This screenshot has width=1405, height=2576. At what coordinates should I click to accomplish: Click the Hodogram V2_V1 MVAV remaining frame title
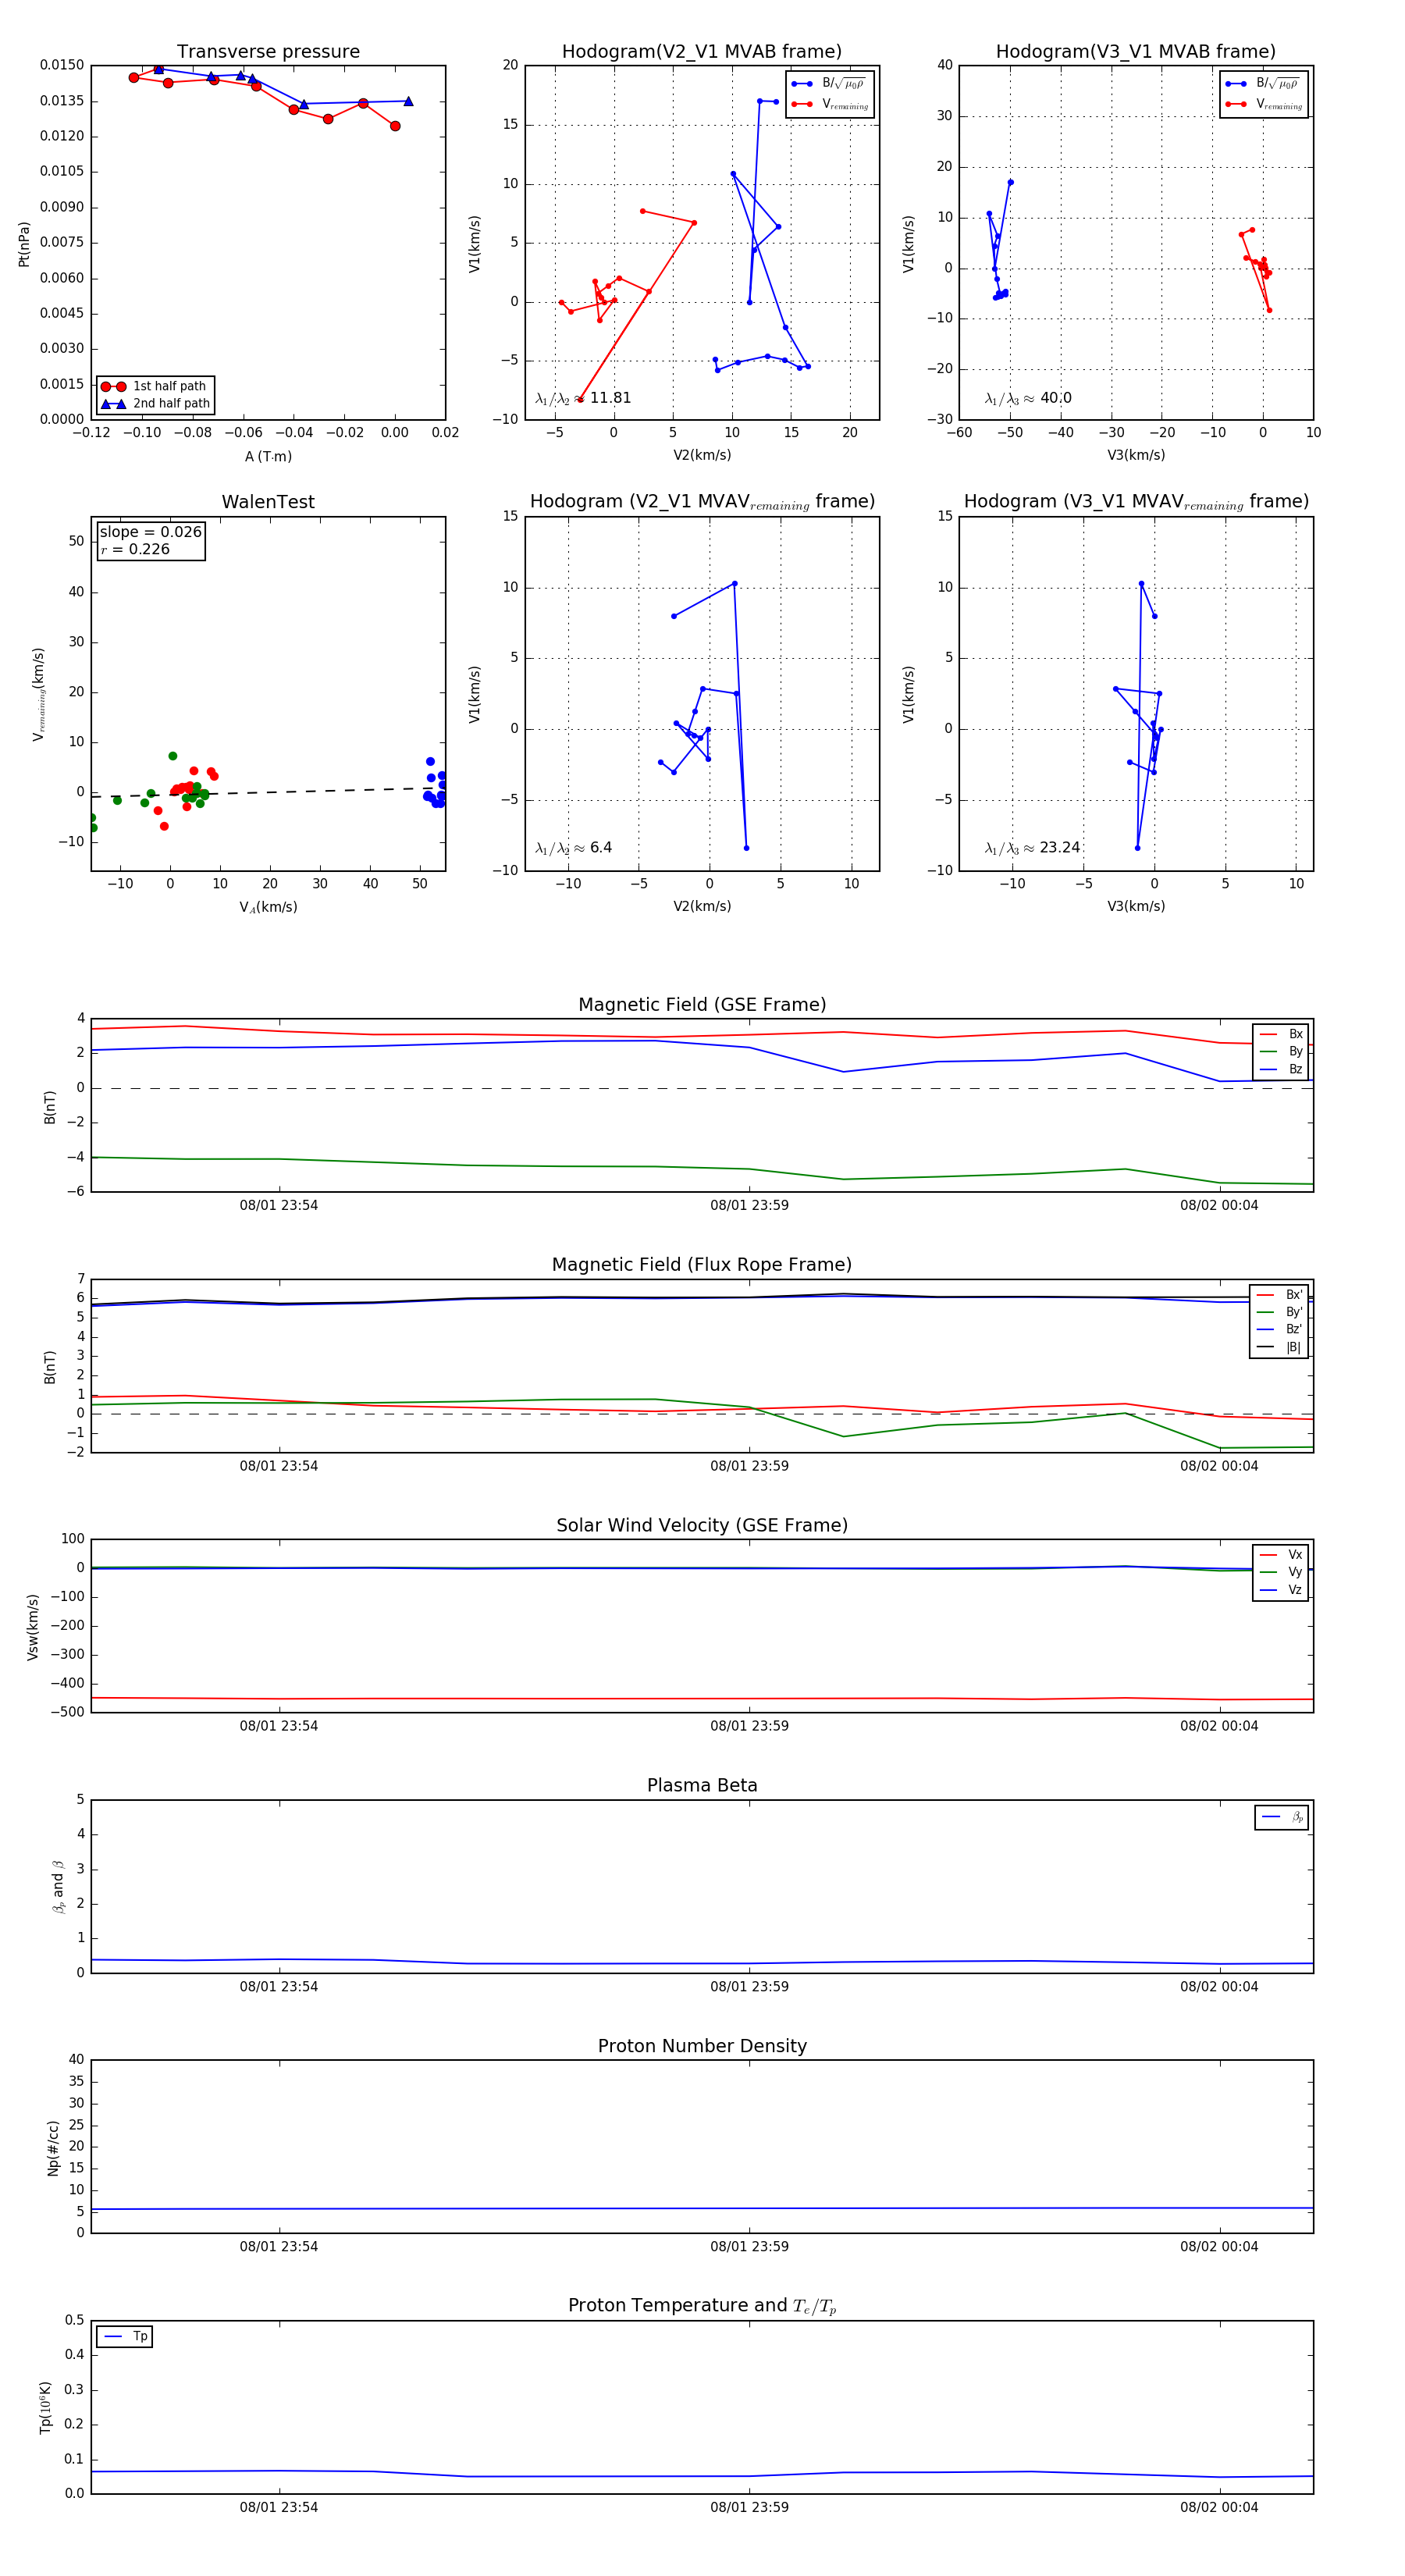[x=702, y=502]
